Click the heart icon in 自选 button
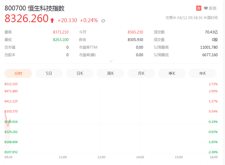The image size is (225, 165). [206, 8]
